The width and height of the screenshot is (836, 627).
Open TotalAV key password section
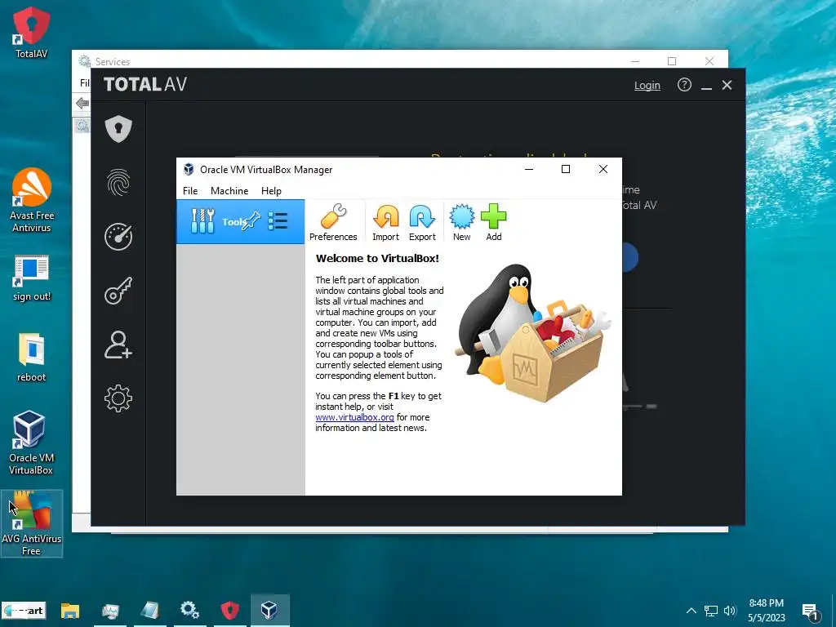point(118,291)
